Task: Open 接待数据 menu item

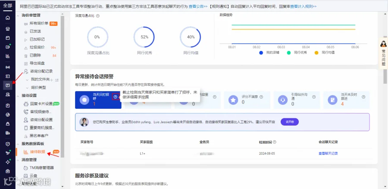Action: 38,152
